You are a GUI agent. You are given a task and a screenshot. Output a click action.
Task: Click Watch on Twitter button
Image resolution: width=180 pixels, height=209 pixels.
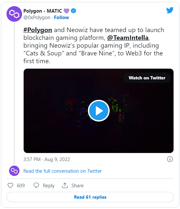(x=147, y=78)
